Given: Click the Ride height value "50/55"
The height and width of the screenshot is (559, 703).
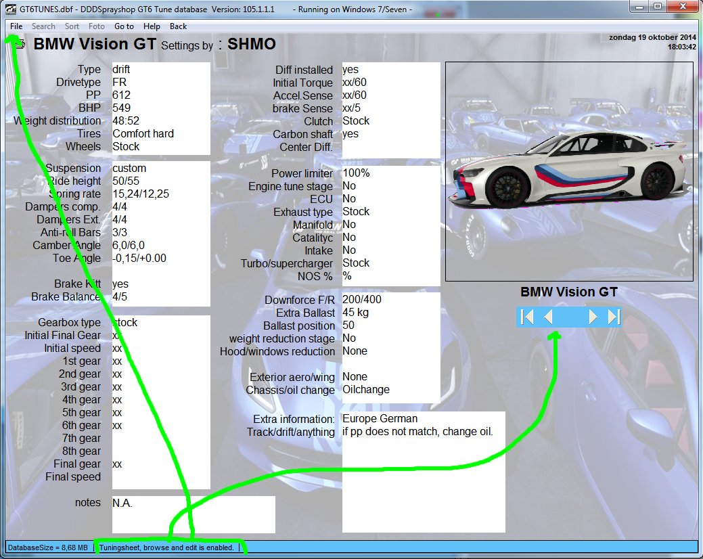Looking at the screenshot, I should click(126, 181).
